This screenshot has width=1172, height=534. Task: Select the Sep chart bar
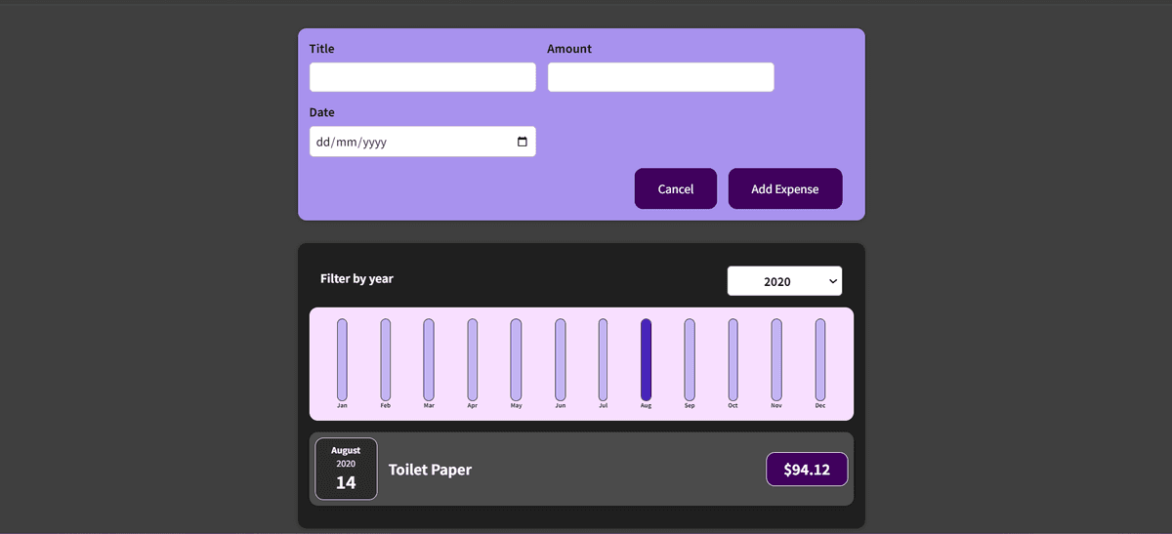pyautogui.click(x=690, y=359)
